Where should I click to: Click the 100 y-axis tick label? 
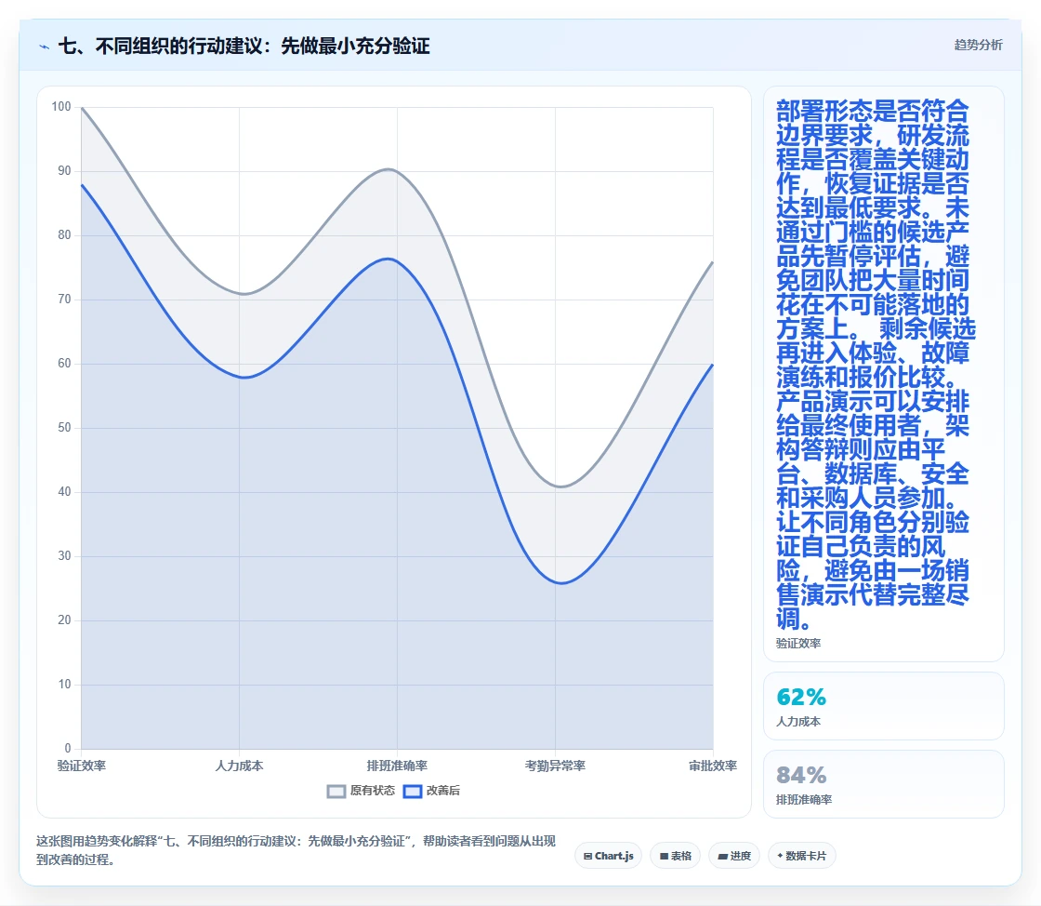click(61, 106)
